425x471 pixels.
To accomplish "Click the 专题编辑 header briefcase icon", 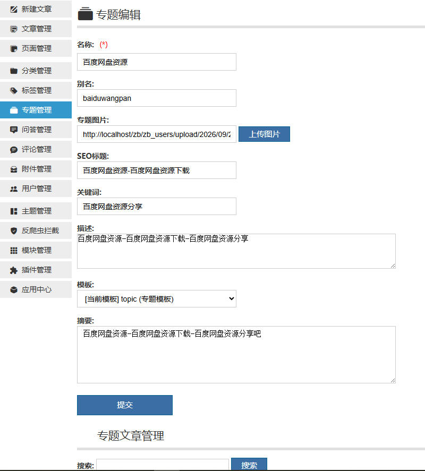I will pyautogui.click(x=86, y=14).
